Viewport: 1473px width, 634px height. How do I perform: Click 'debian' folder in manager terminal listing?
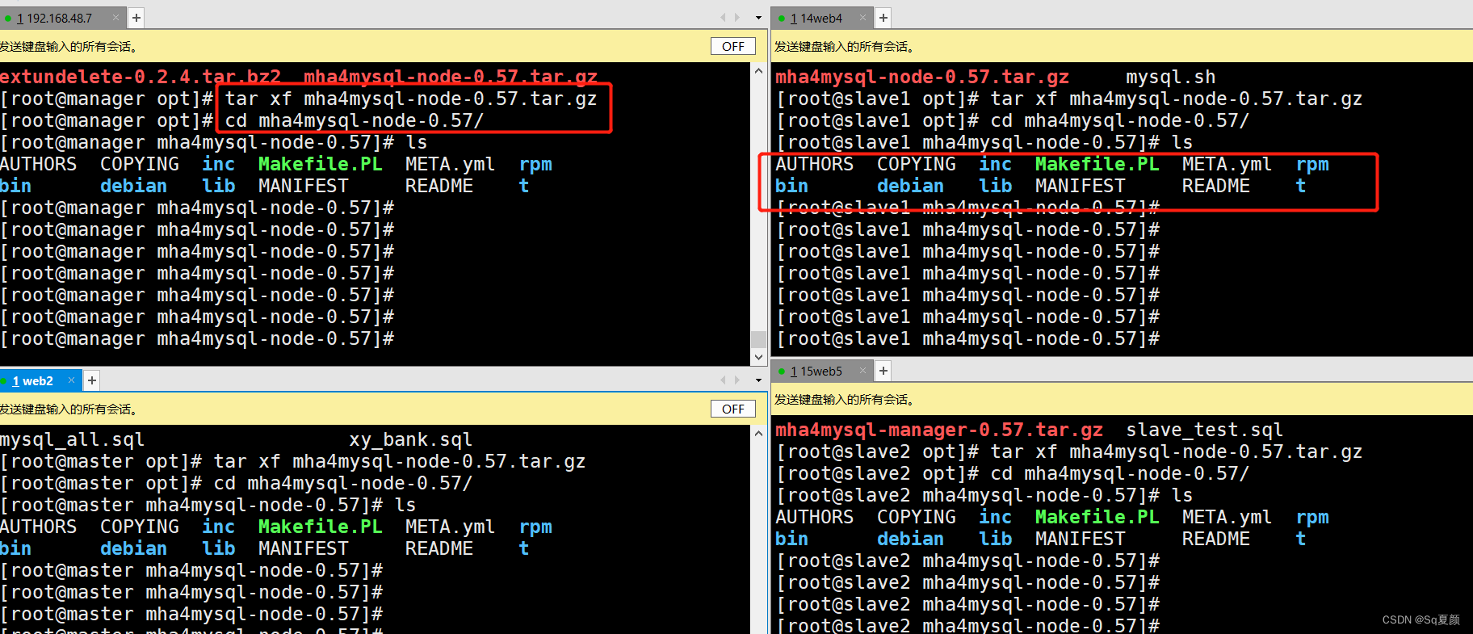pos(133,186)
